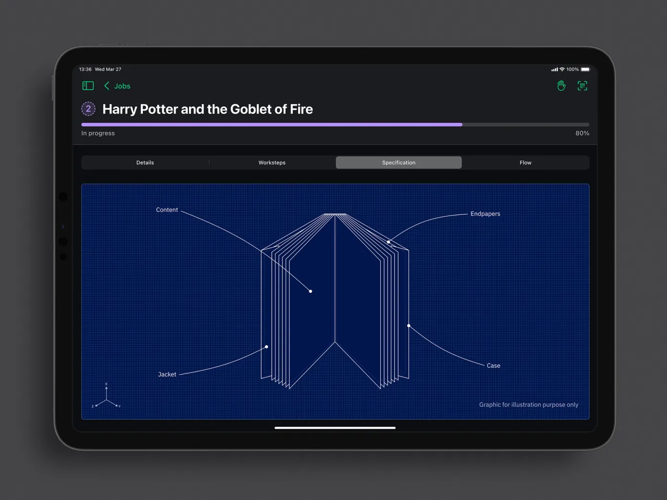
Task: Switch to the Worksteps tab
Action: pos(272,162)
